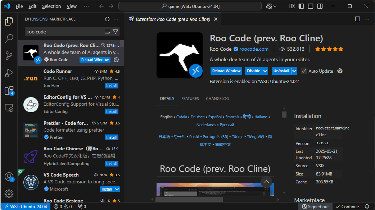Screen dimensions: 375x210
Task: Open Source Control view
Action: point(9,56)
